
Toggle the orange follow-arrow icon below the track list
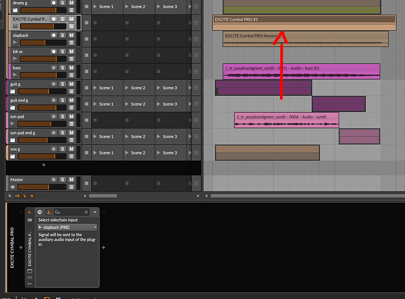pyautogui.click(x=25, y=196)
